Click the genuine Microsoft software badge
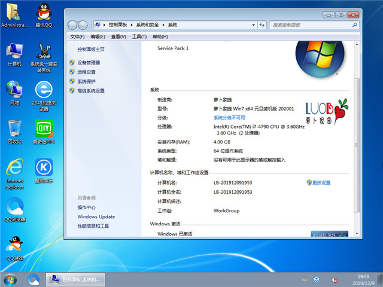This screenshot has height=287, width=383. (x=330, y=234)
